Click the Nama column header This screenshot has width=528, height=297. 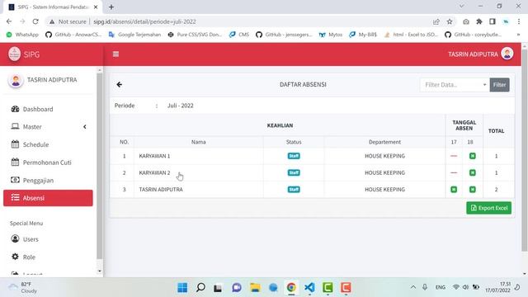198,142
